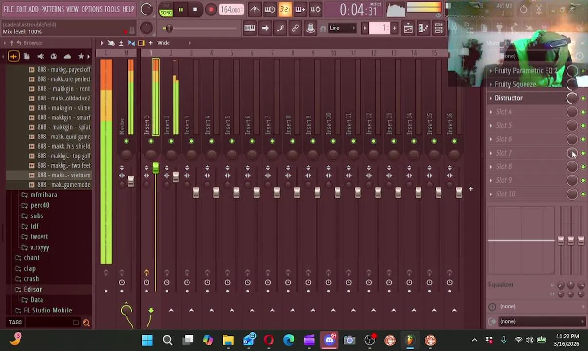The image size is (588, 351).
Task: Open the View menu
Action: [x=72, y=9]
